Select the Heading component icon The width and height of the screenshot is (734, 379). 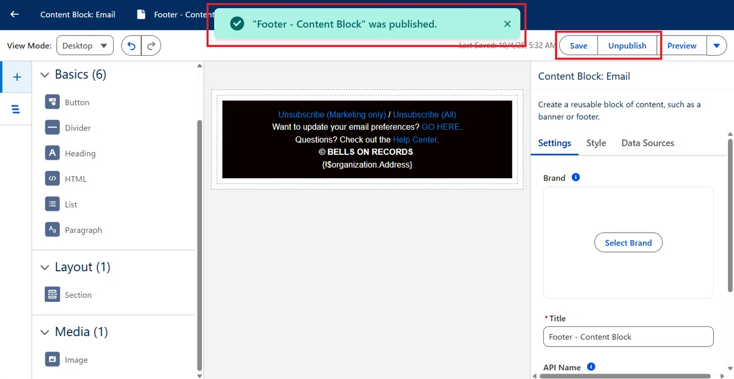(x=52, y=153)
